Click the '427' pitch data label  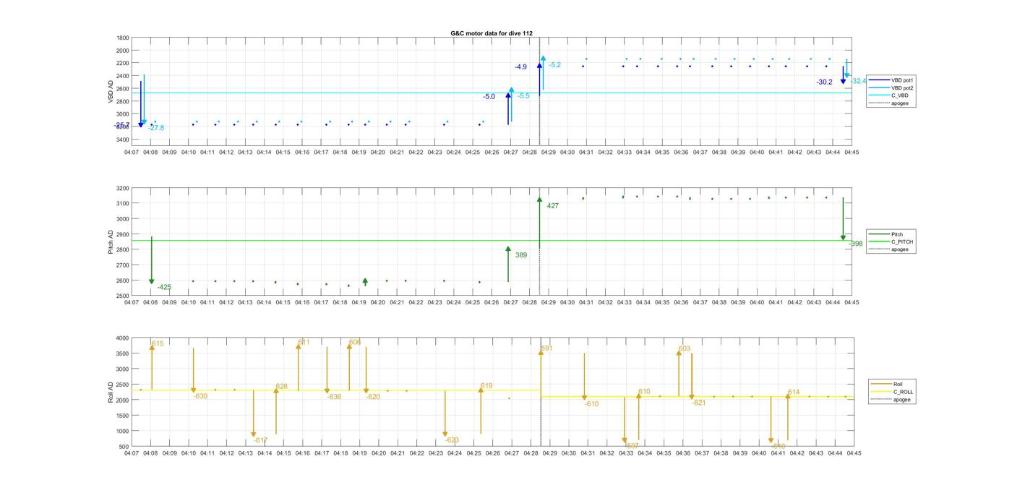(552, 206)
